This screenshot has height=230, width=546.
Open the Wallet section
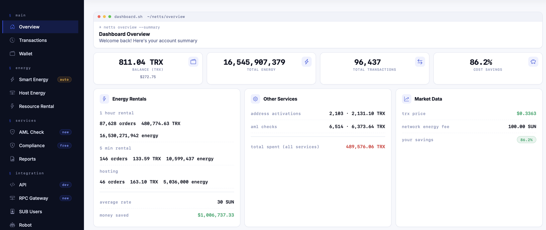click(40, 53)
